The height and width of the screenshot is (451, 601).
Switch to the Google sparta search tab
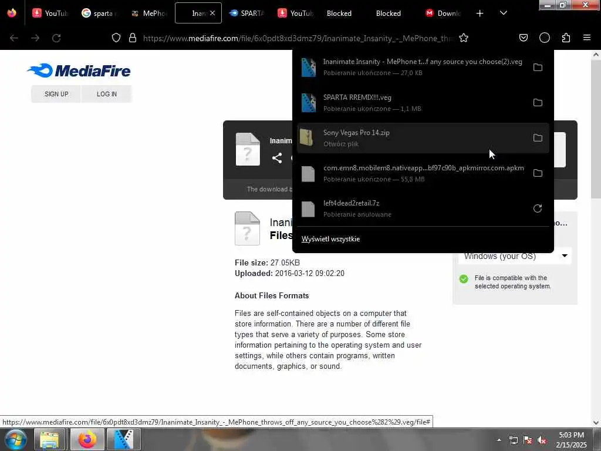click(x=99, y=13)
